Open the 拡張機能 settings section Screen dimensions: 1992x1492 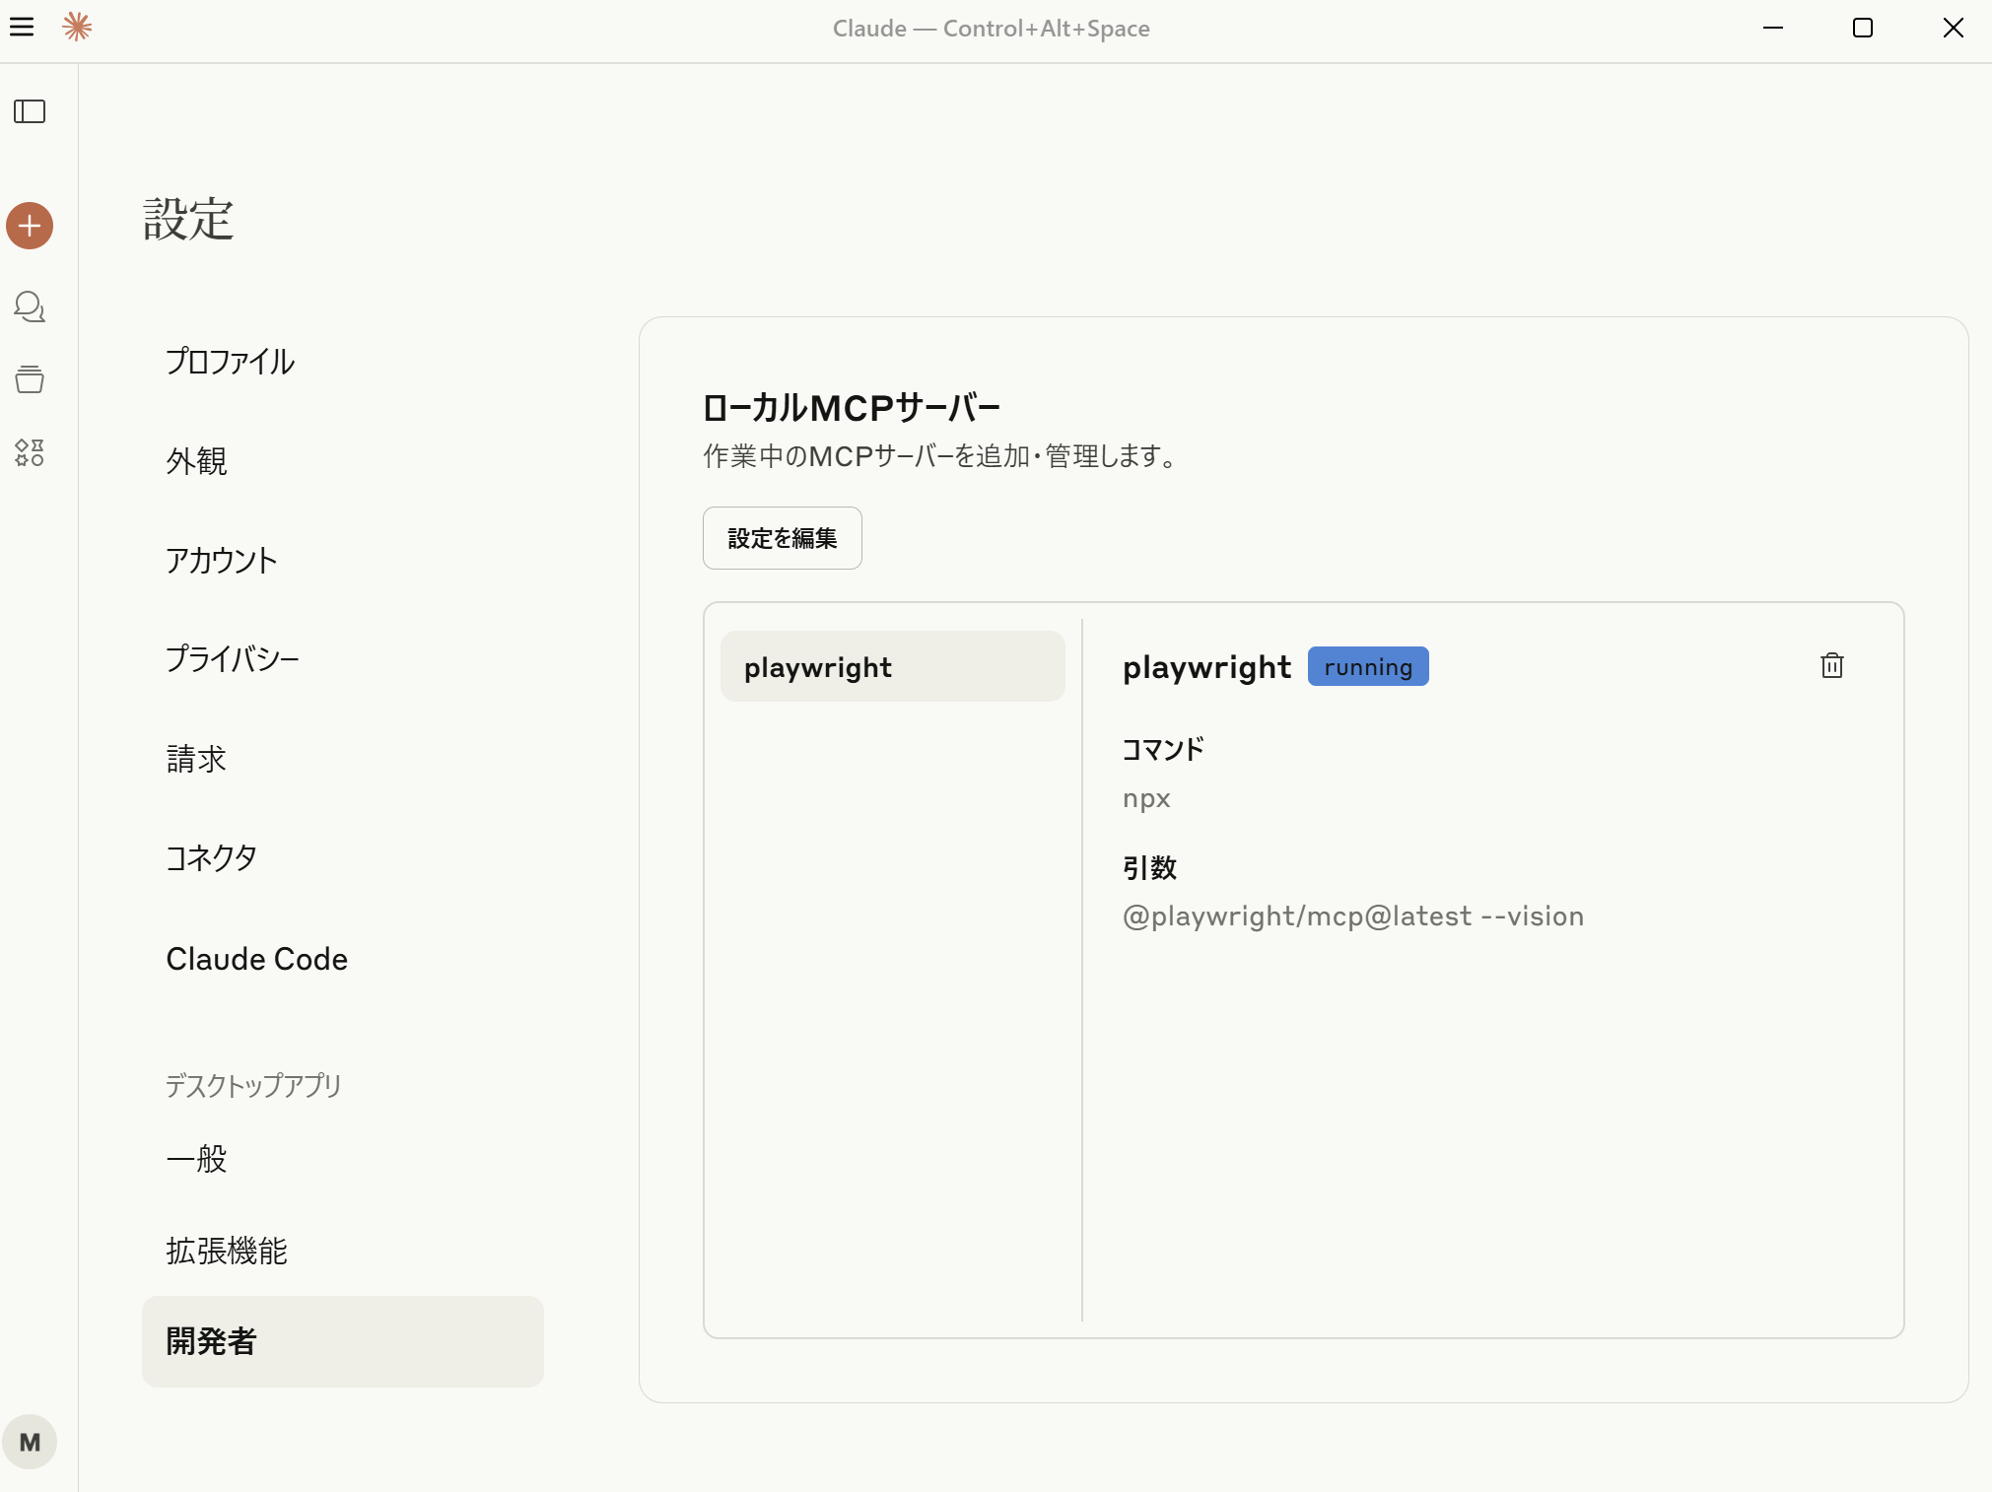pos(342,1251)
